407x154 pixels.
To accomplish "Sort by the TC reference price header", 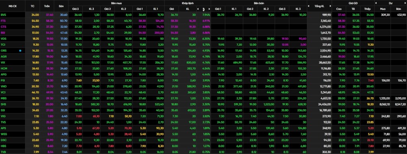I will tap(33, 6).
